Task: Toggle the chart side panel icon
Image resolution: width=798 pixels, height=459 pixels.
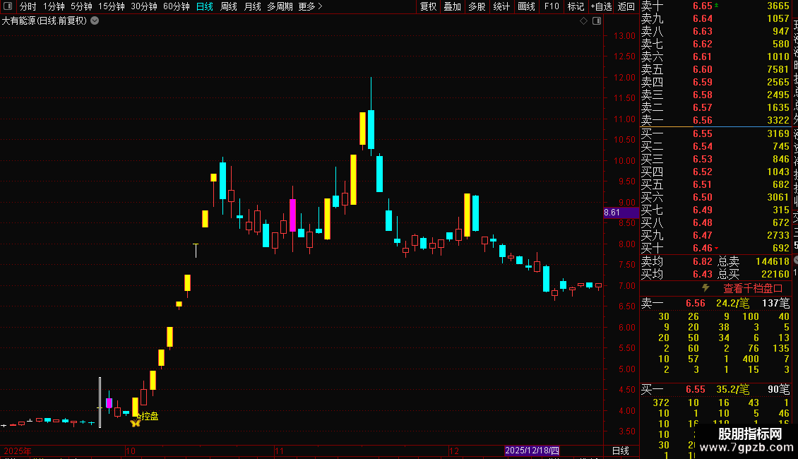Action: pos(597,21)
